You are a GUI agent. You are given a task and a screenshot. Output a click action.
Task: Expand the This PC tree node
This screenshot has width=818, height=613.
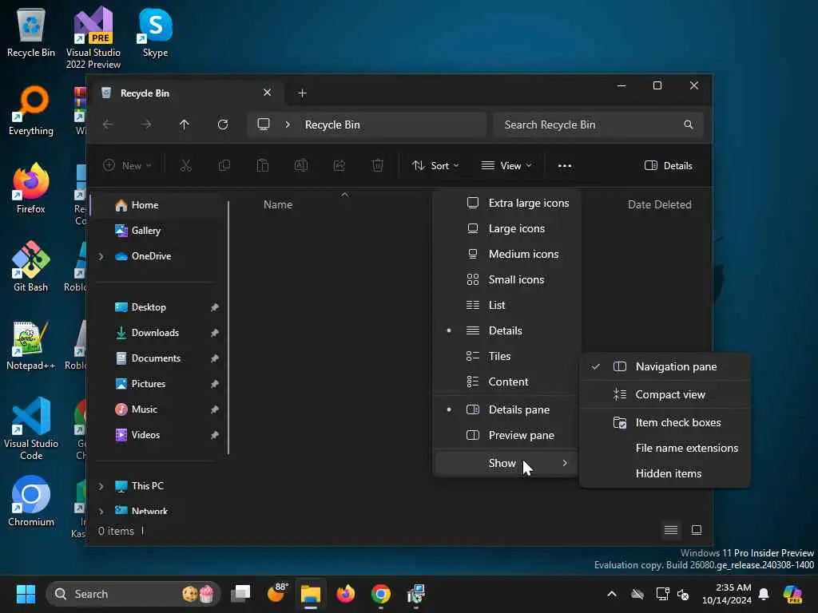click(101, 486)
